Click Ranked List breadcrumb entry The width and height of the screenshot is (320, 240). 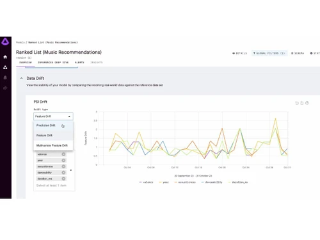[x=53, y=42]
